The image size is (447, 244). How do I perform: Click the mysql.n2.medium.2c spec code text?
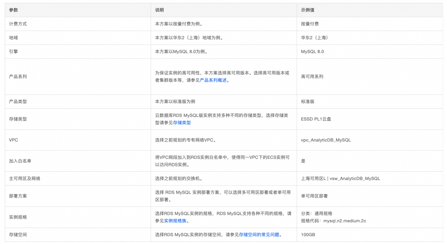pyautogui.click(x=345, y=221)
